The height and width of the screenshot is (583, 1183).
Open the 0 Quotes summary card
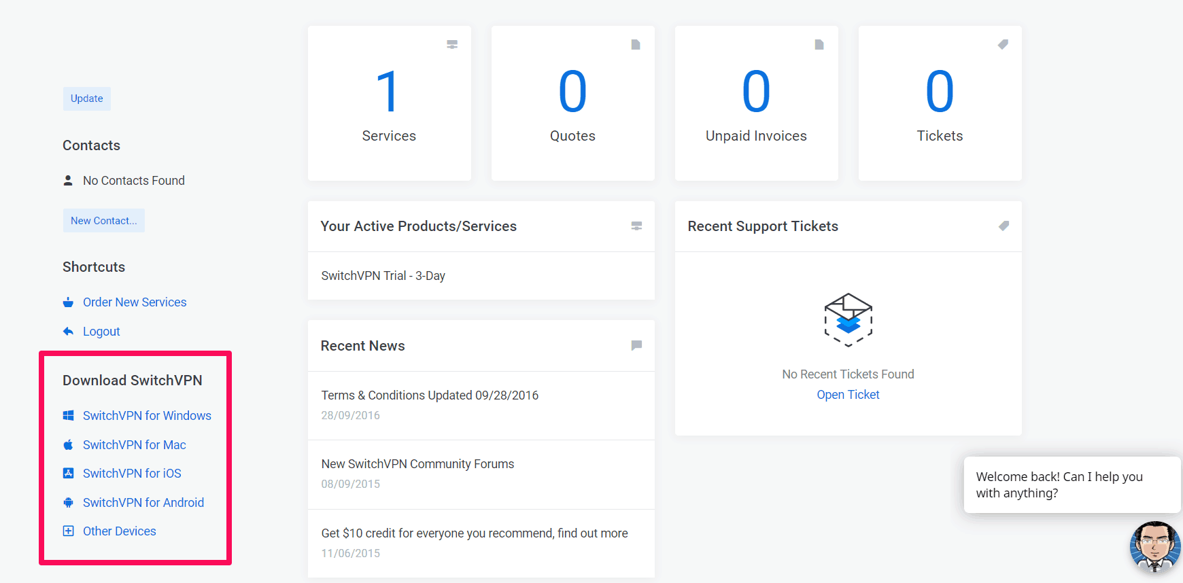[x=572, y=103]
